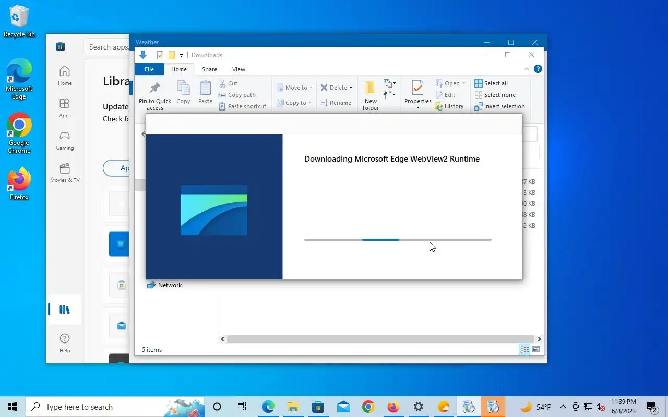Open New item dropdown icon
This screenshot has height=417, width=668.
[x=389, y=83]
